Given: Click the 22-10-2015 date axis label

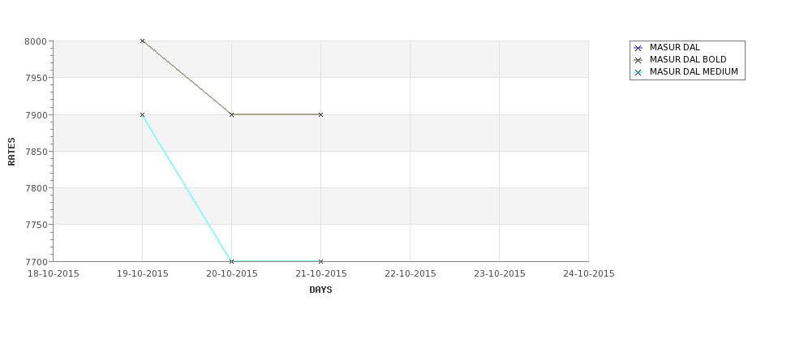Looking at the screenshot, I should pyautogui.click(x=411, y=273).
